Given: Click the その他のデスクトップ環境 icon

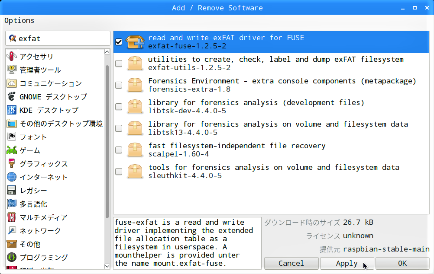Looking at the screenshot, I should [x=12, y=124].
